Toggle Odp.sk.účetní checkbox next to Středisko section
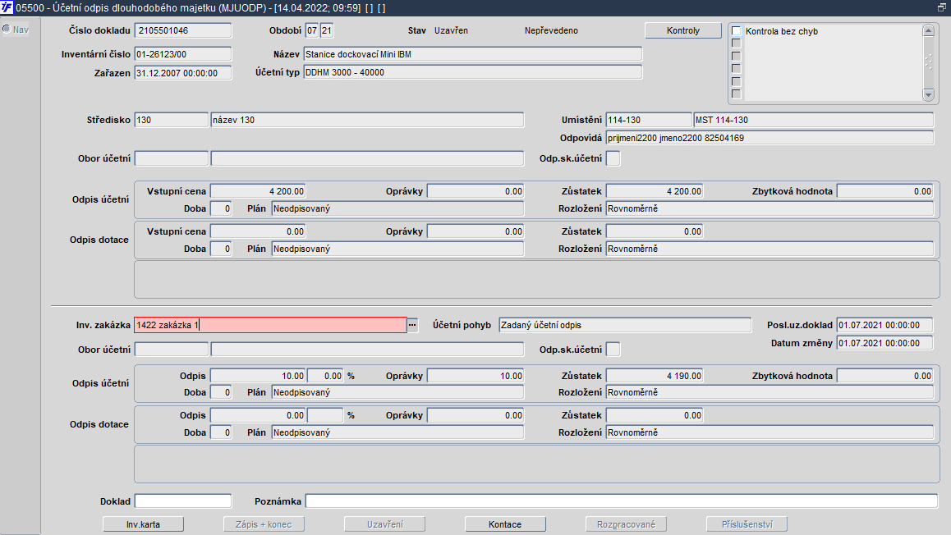 pos(613,158)
